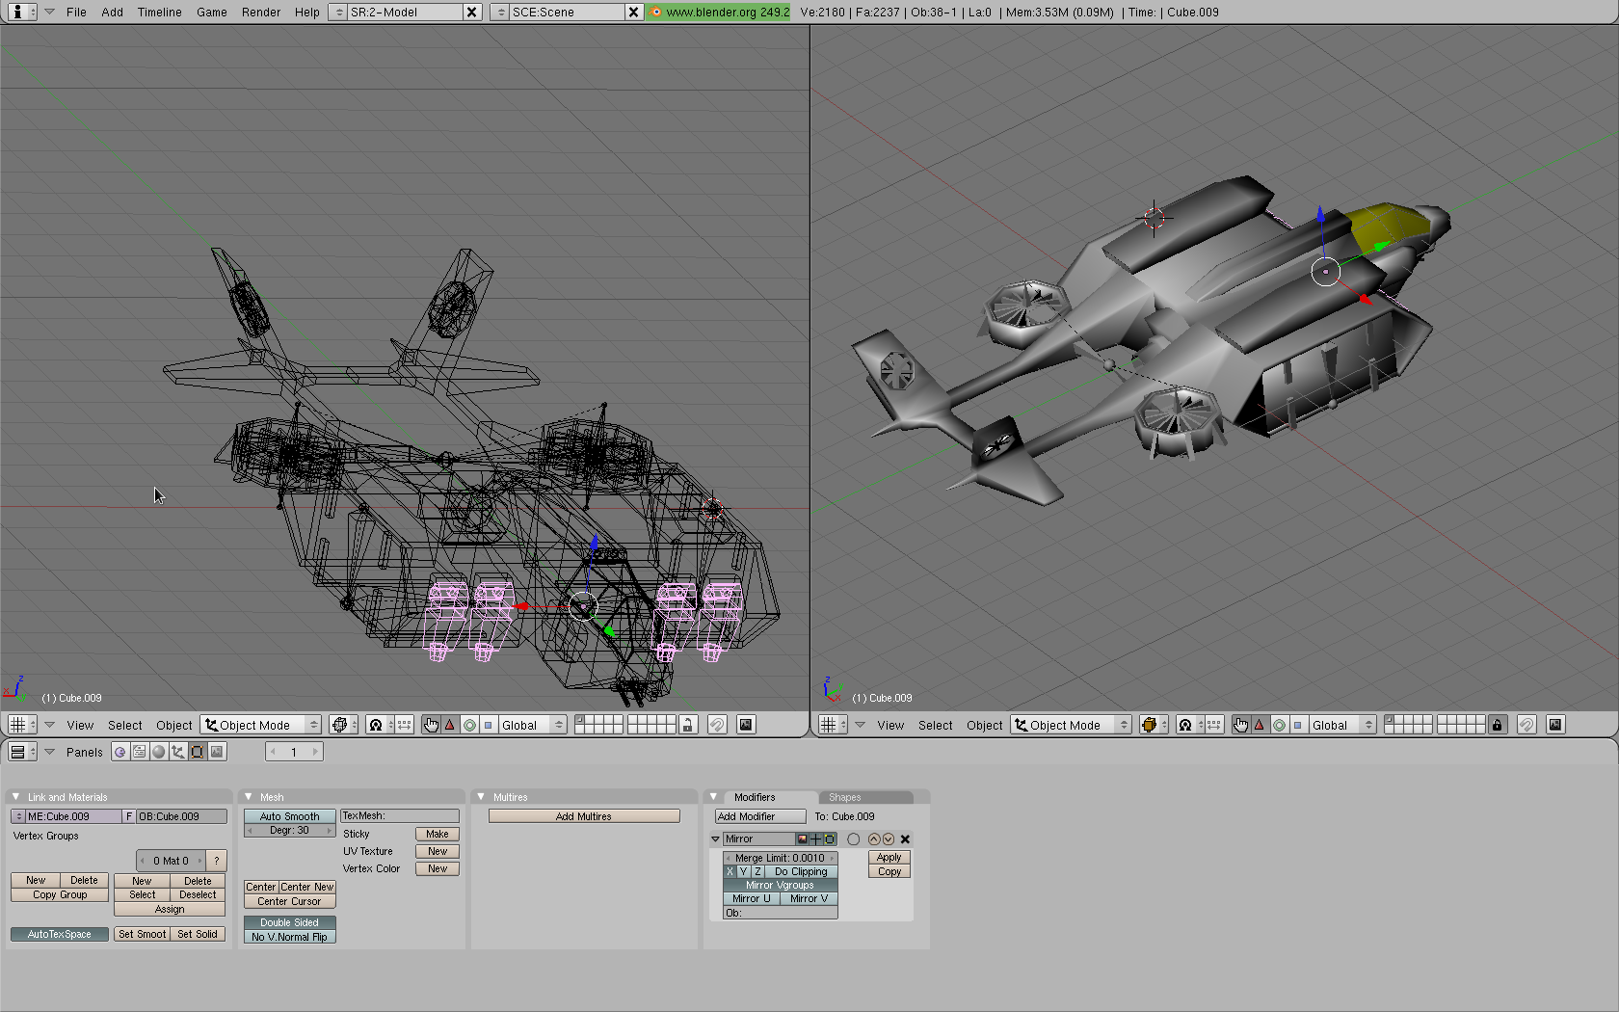Collapse the Mirror modifier panel

(715, 839)
